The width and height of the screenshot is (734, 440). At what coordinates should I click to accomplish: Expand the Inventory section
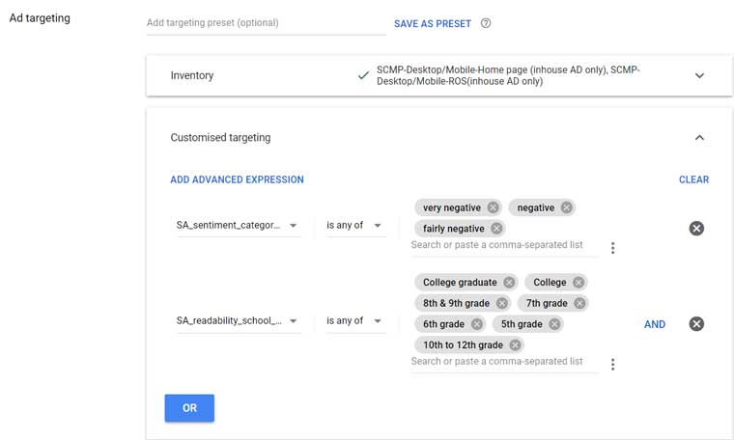click(x=699, y=75)
